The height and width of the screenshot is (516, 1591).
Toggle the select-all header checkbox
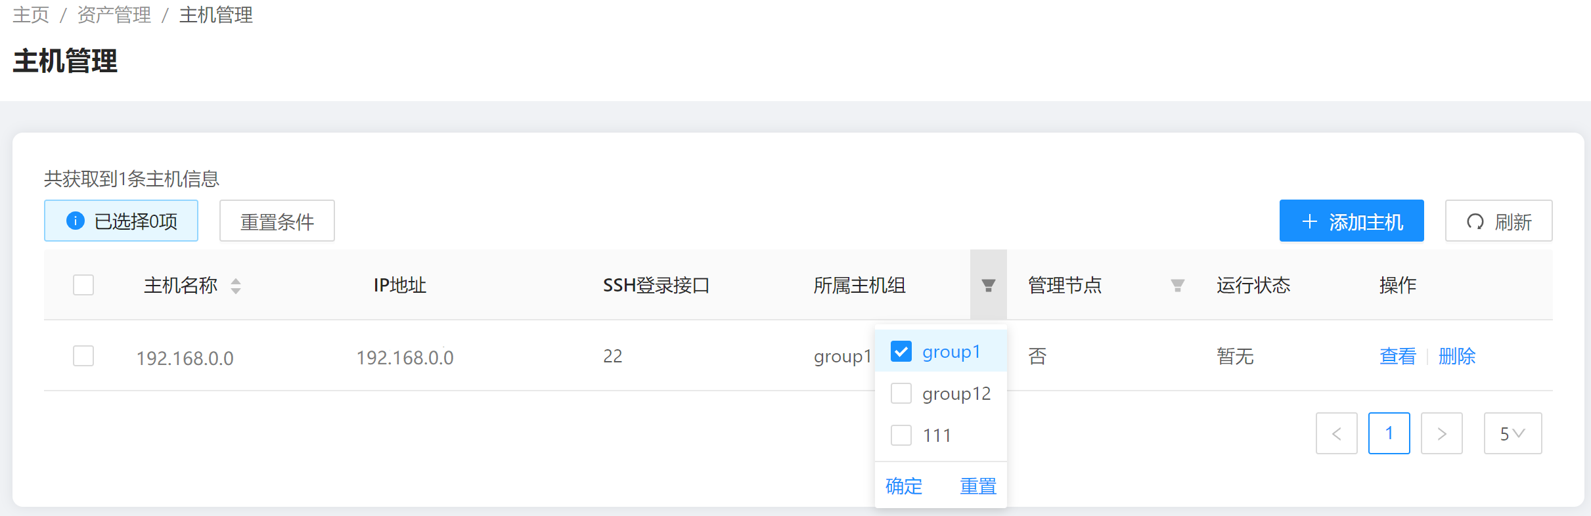point(83,285)
